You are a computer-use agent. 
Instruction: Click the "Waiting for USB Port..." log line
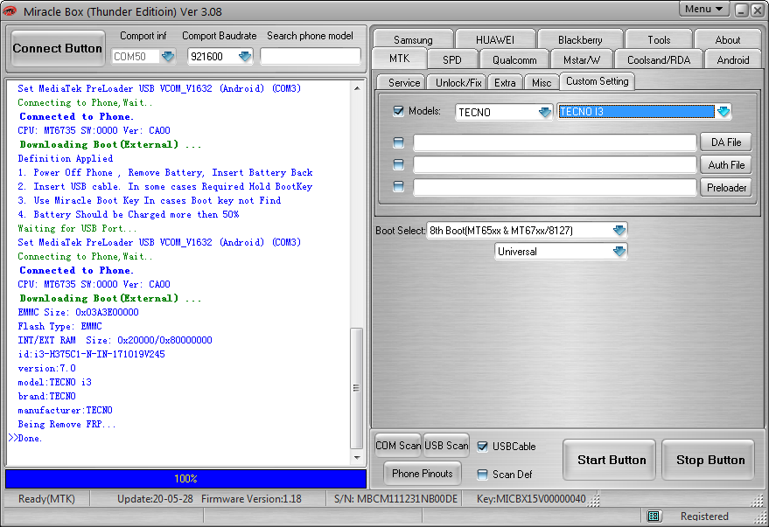coord(77,228)
